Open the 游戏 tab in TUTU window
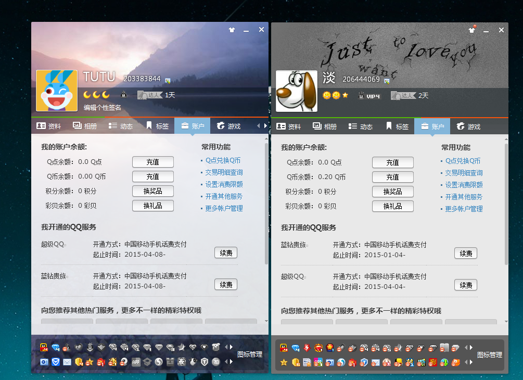This screenshot has width=523, height=380. (228, 126)
